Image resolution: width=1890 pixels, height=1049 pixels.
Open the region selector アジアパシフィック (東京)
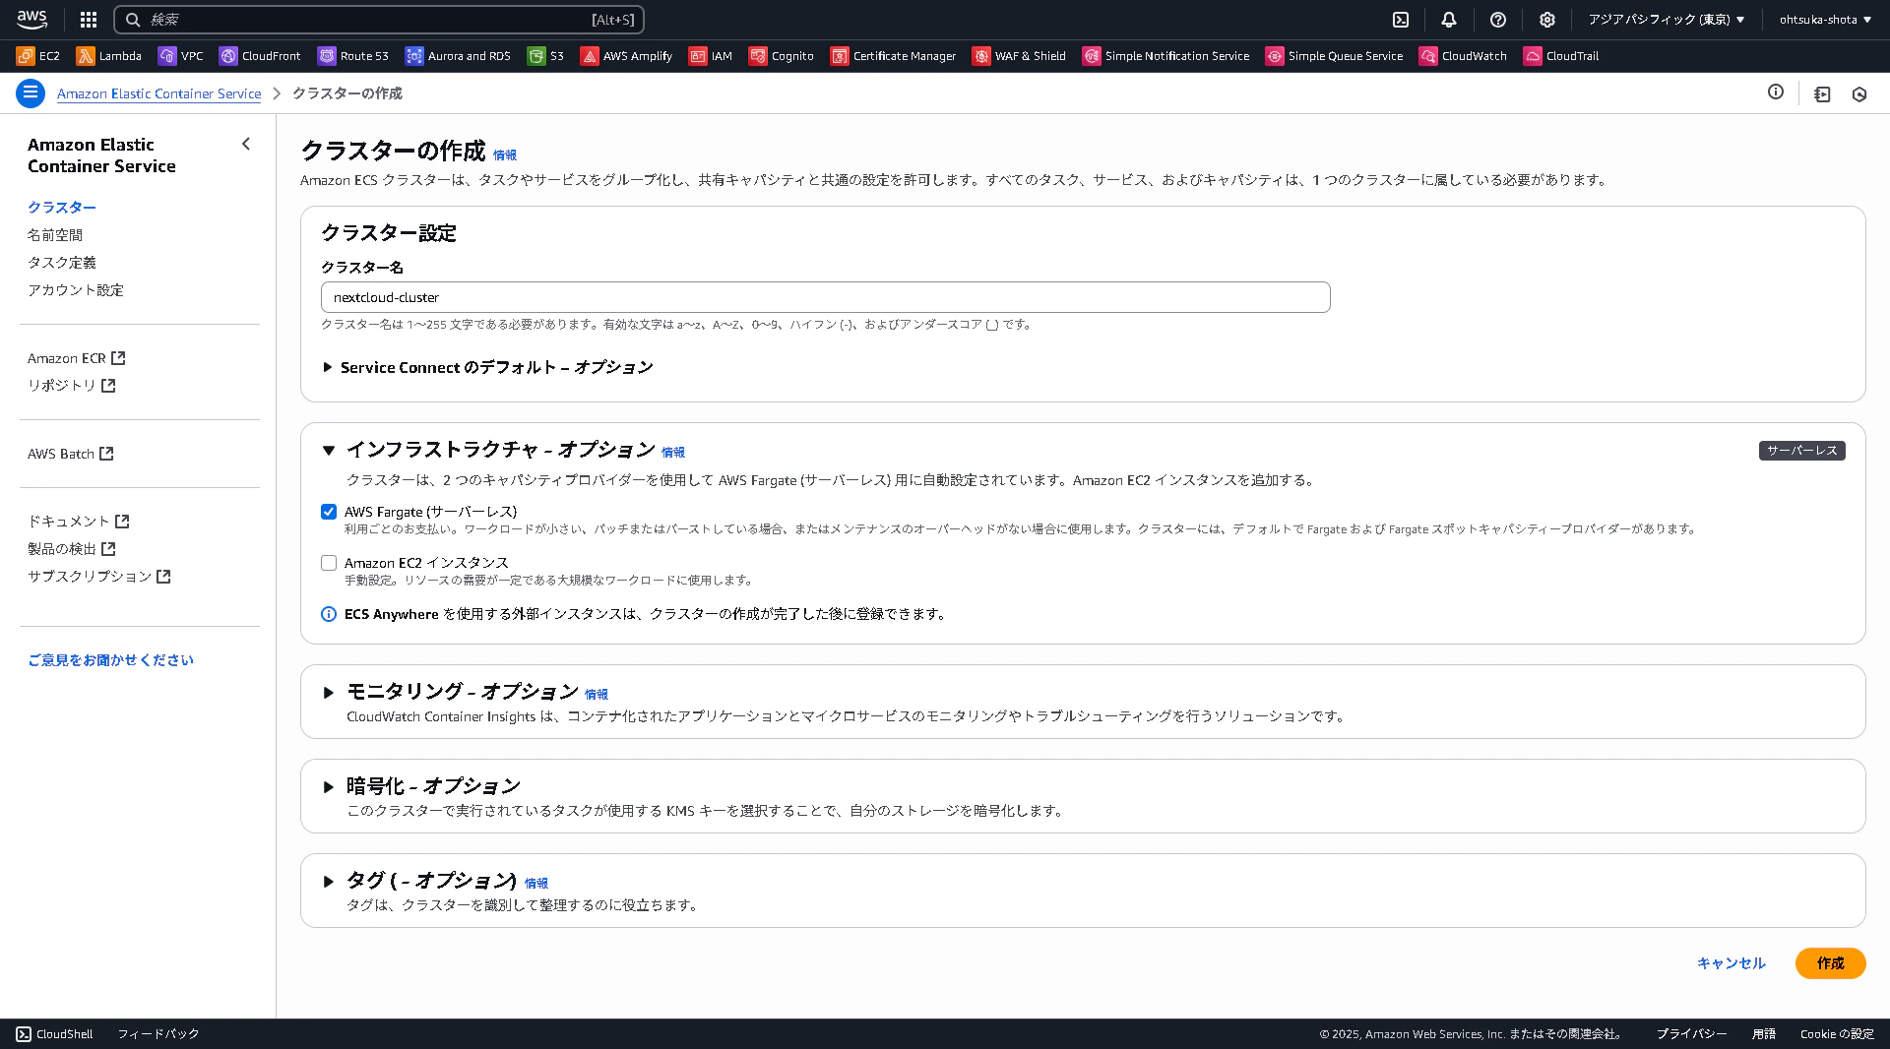pyautogui.click(x=1667, y=20)
